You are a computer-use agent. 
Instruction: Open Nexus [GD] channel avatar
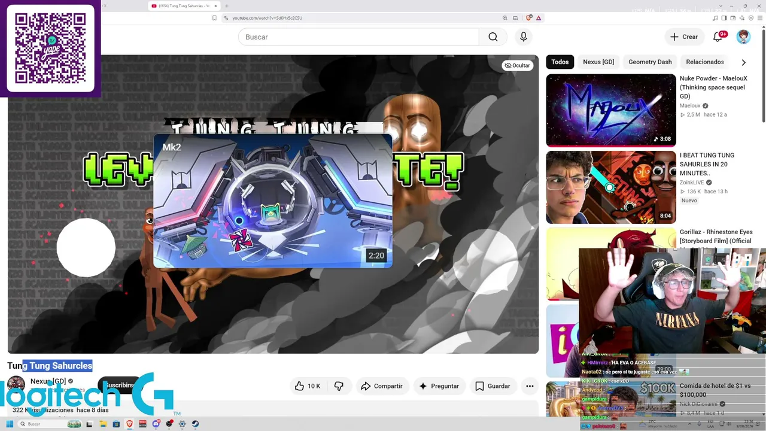point(16,384)
